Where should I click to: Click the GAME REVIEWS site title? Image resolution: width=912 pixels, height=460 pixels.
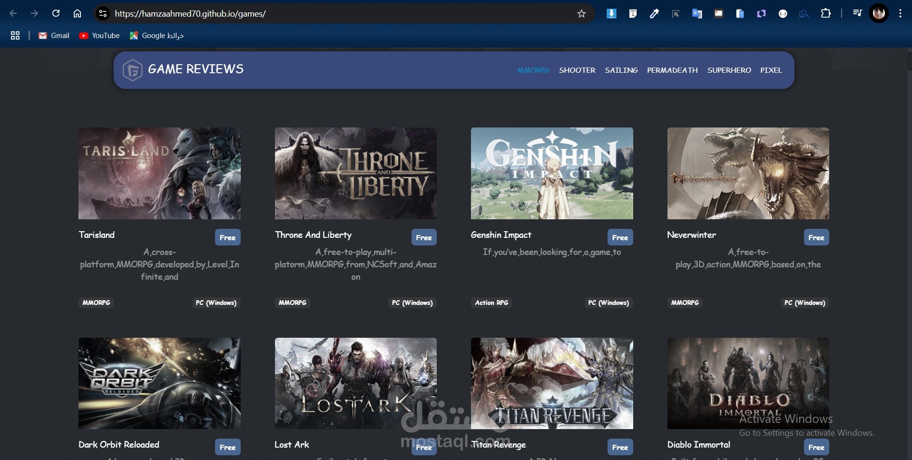pos(196,69)
